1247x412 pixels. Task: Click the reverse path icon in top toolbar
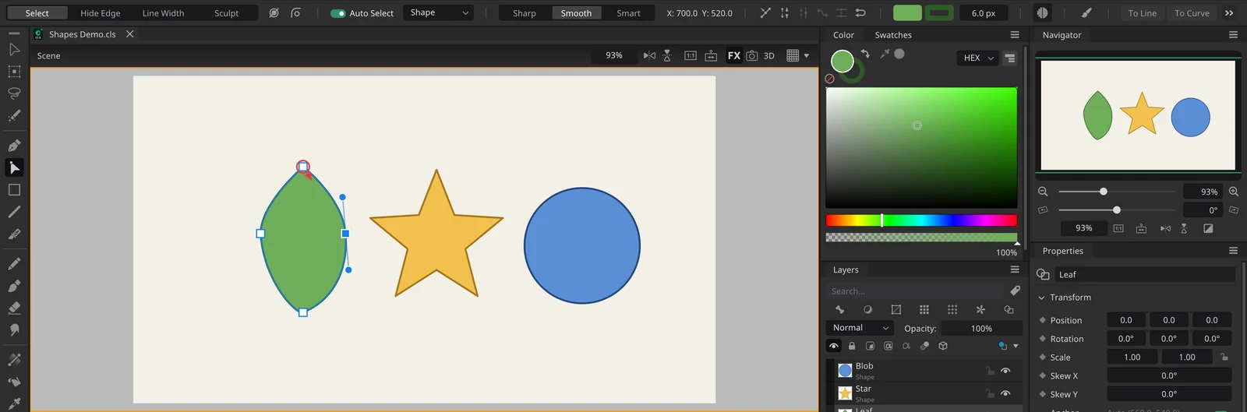coord(860,13)
